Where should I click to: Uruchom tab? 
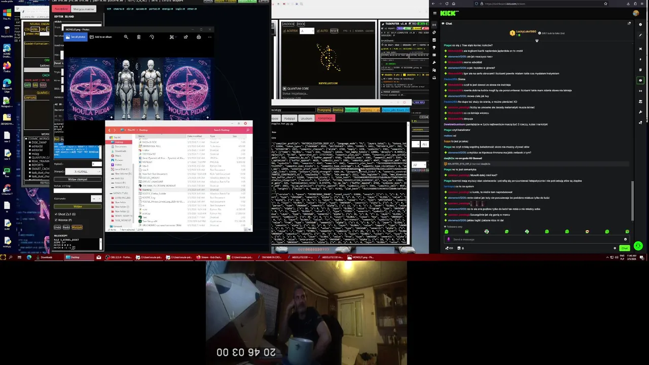tap(306, 118)
